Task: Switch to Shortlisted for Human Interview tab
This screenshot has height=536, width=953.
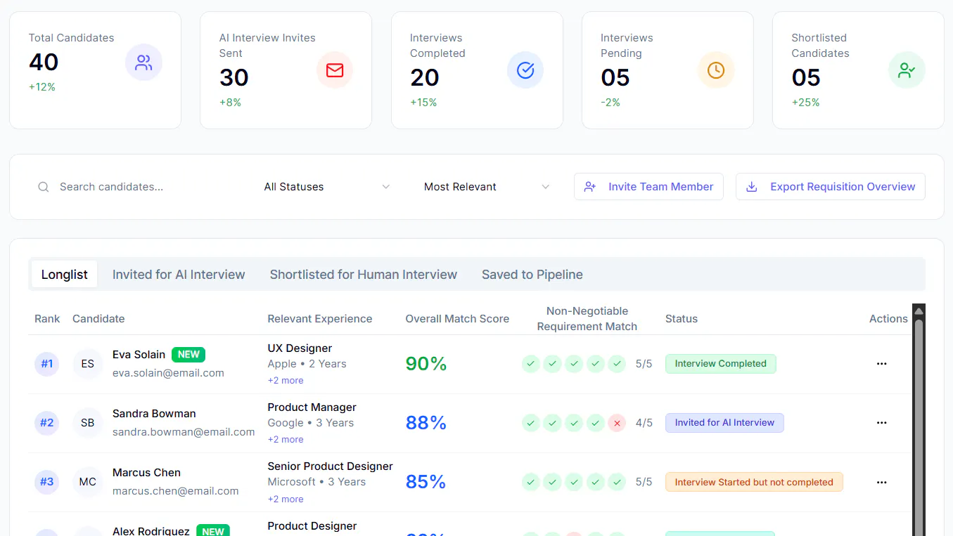Action: pyautogui.click(x=364, y=275)
